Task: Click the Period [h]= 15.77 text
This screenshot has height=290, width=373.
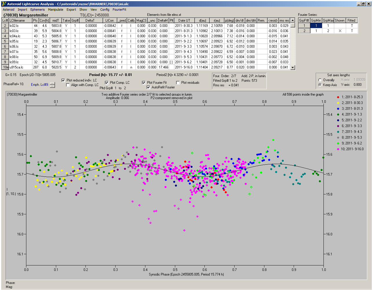Action: click(110, 75)
